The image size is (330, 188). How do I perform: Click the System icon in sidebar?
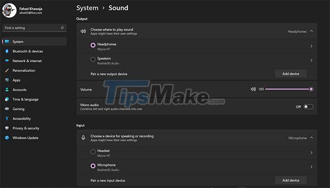pos(7,42)
